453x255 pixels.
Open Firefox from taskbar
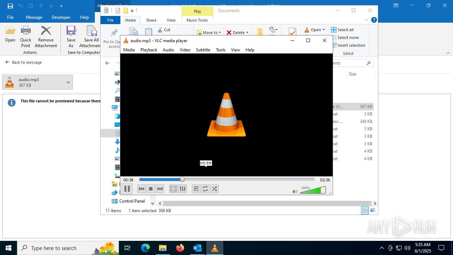(180, 248)
